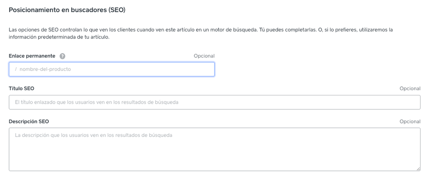The height and width of the screenshot is (186, 431).
Task: Click "Opcional" beside the Título SEO label
Action: click(410, 88)
